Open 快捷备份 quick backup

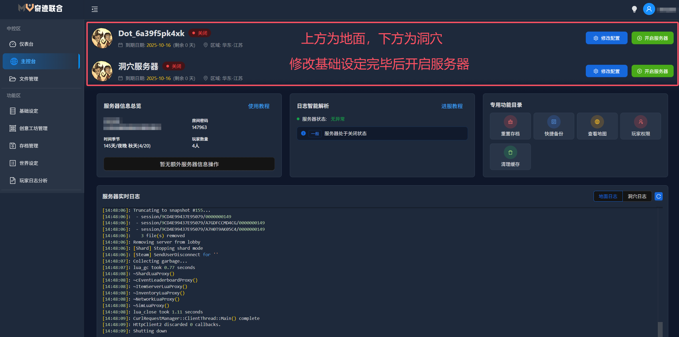(553, 126)
